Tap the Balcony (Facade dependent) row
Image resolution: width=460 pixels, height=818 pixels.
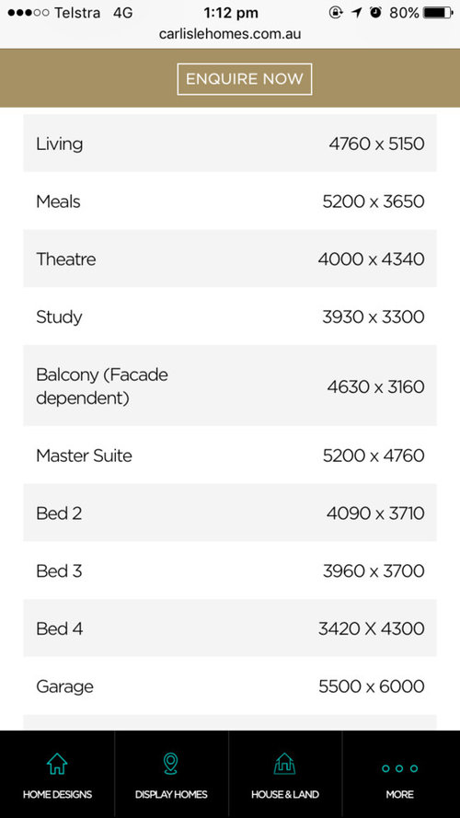(230, 386)
